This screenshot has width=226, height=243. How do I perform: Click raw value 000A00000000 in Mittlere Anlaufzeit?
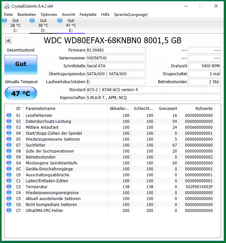(x=199, y=127)
